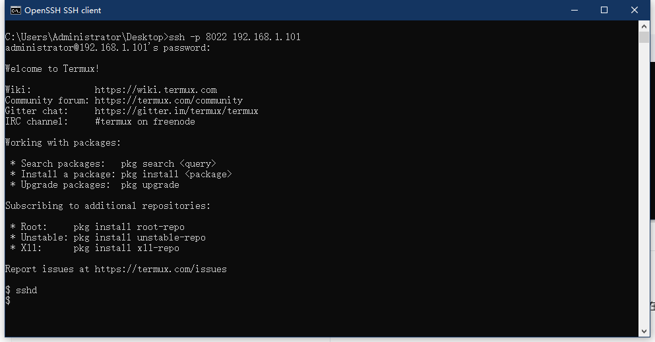
Task: Click the "#termux on freenode" text
Action: [x=144, y=121]
